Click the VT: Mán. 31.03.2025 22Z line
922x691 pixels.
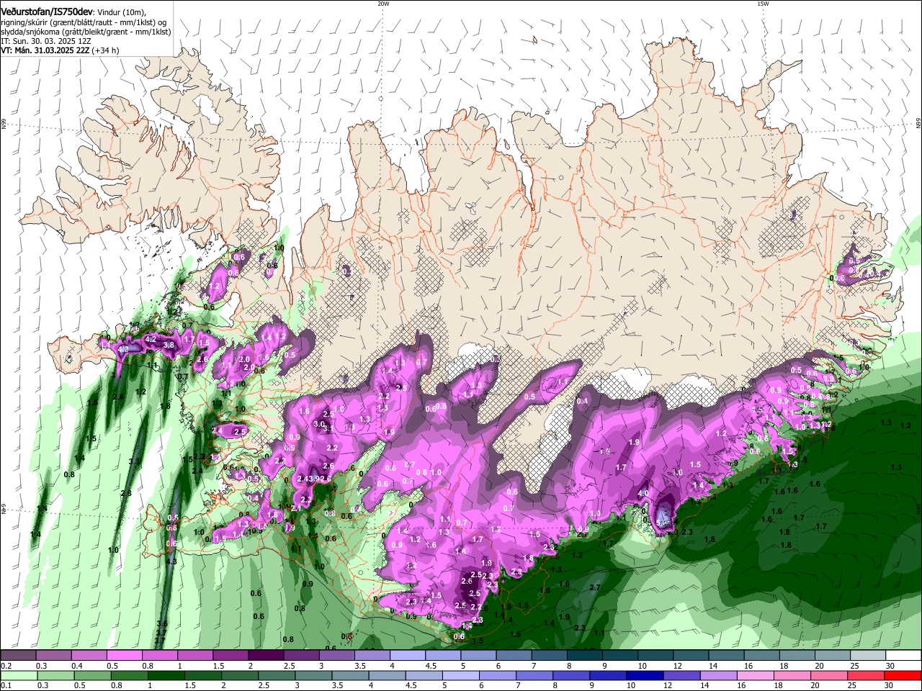tap(60, 50)
